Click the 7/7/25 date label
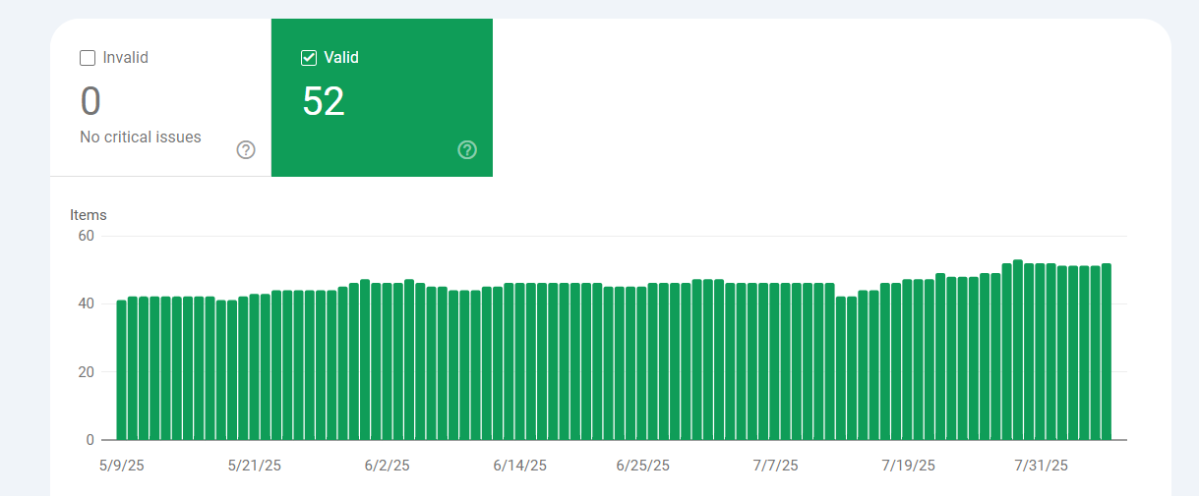The height and width of the screenshot is (496, 1199). pyautogui.click(x=775, y=466)
